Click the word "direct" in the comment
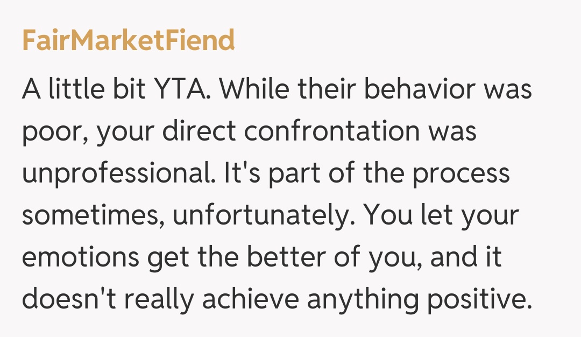Screen dimensions: 581x337 196,131
